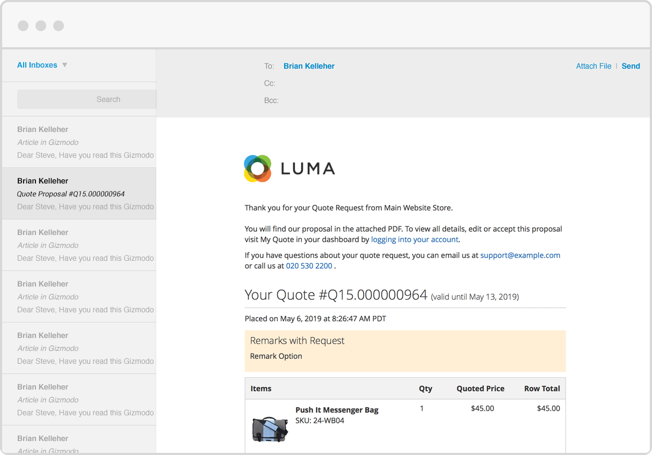Follow the logging into your account link
This screenshot has height=455, width=652.
pyautogui.click(x=415, y=239)
